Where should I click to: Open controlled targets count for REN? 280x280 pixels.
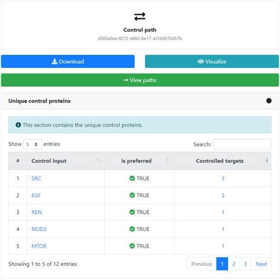223,212
